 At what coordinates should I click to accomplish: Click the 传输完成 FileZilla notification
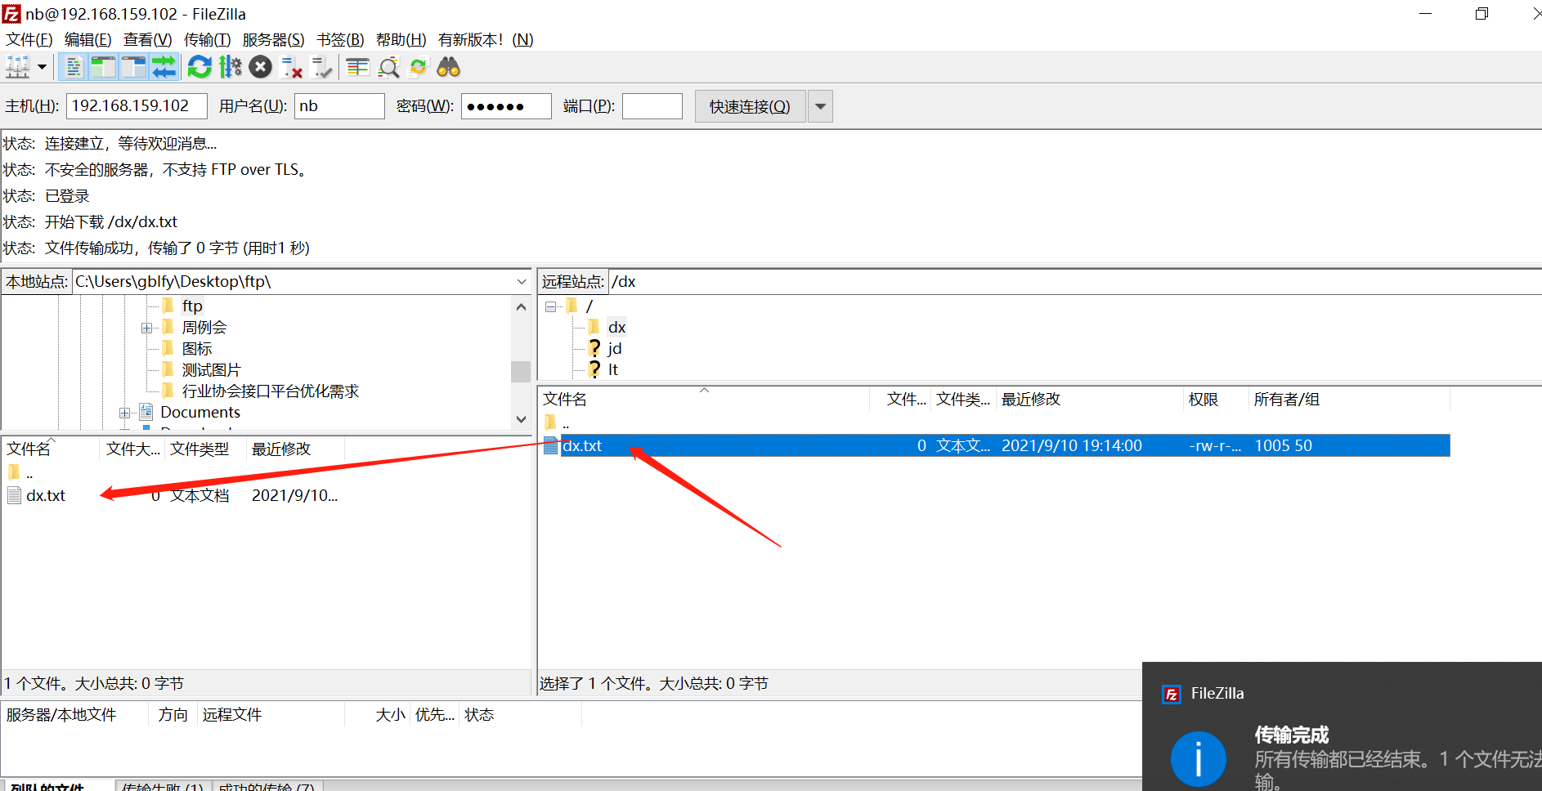[x=1342, y=726]
